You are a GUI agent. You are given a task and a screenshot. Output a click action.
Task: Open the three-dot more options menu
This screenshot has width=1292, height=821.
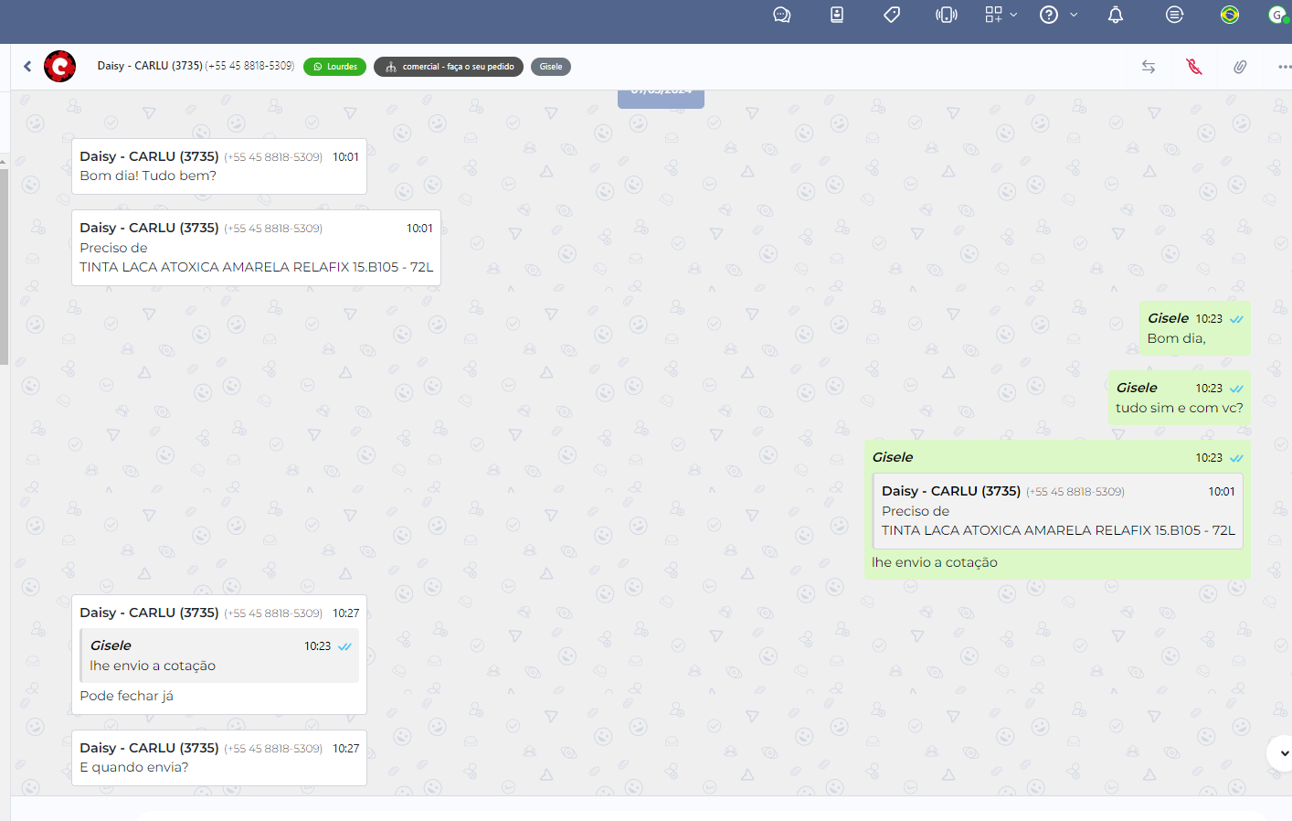(x=1284, y=67)
